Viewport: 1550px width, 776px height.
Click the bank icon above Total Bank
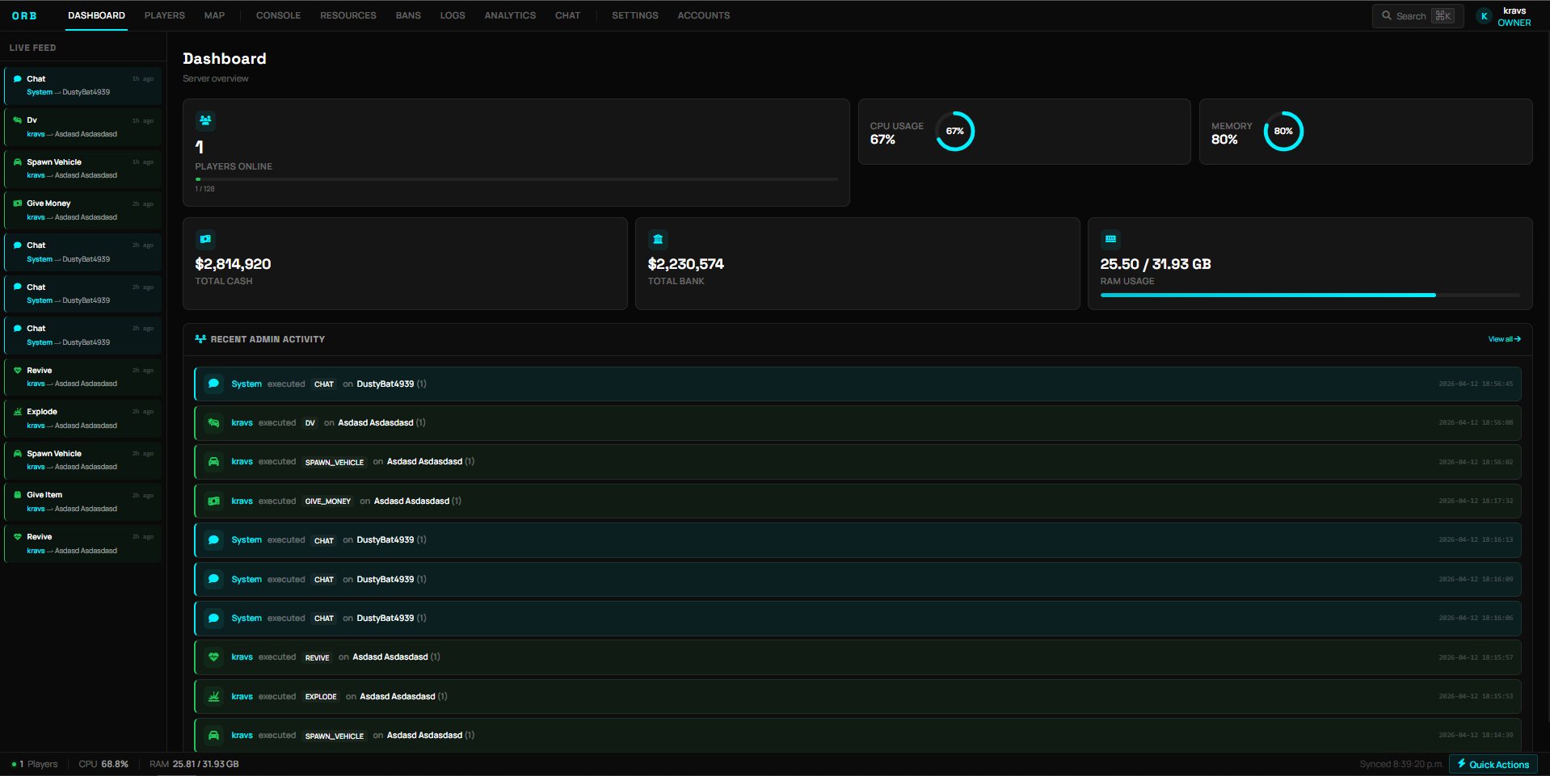pos(658,239)
